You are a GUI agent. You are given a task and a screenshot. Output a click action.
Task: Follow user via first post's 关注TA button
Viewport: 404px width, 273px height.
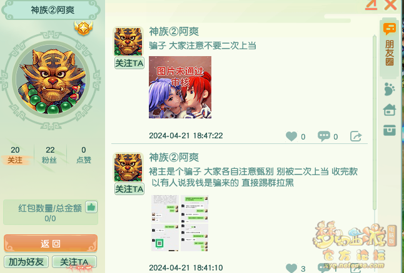click(129, 63)
